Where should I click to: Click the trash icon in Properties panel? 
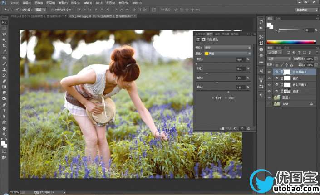click(x=248, y=128)
